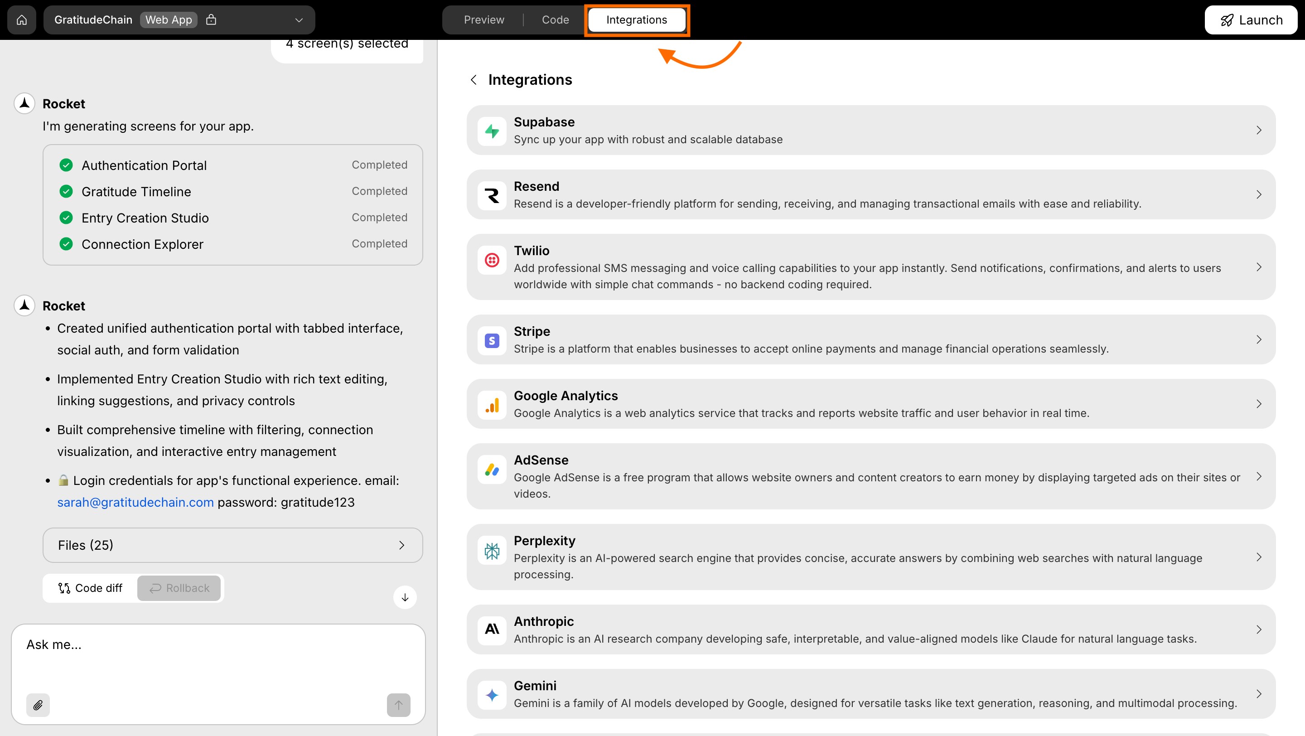Click the attachment paperclip icon
Viewport: 1305px width, 736px height.
[38, 705]
